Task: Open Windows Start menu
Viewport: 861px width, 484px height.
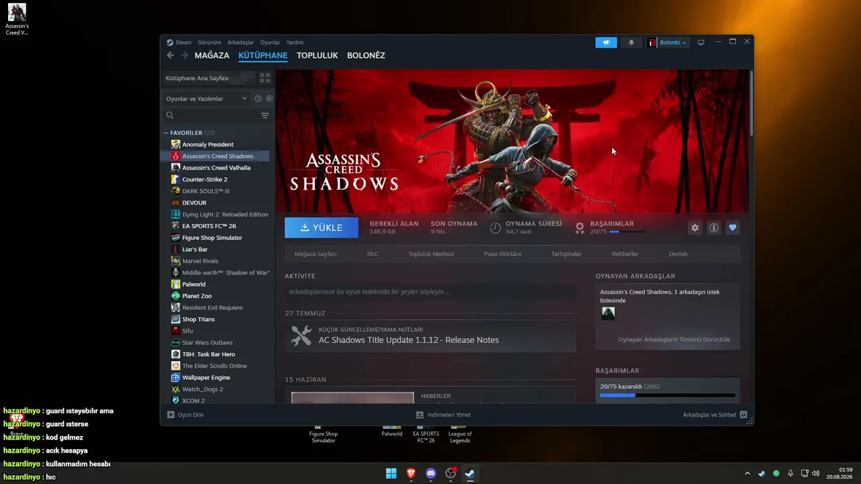Action: [391, 473]
